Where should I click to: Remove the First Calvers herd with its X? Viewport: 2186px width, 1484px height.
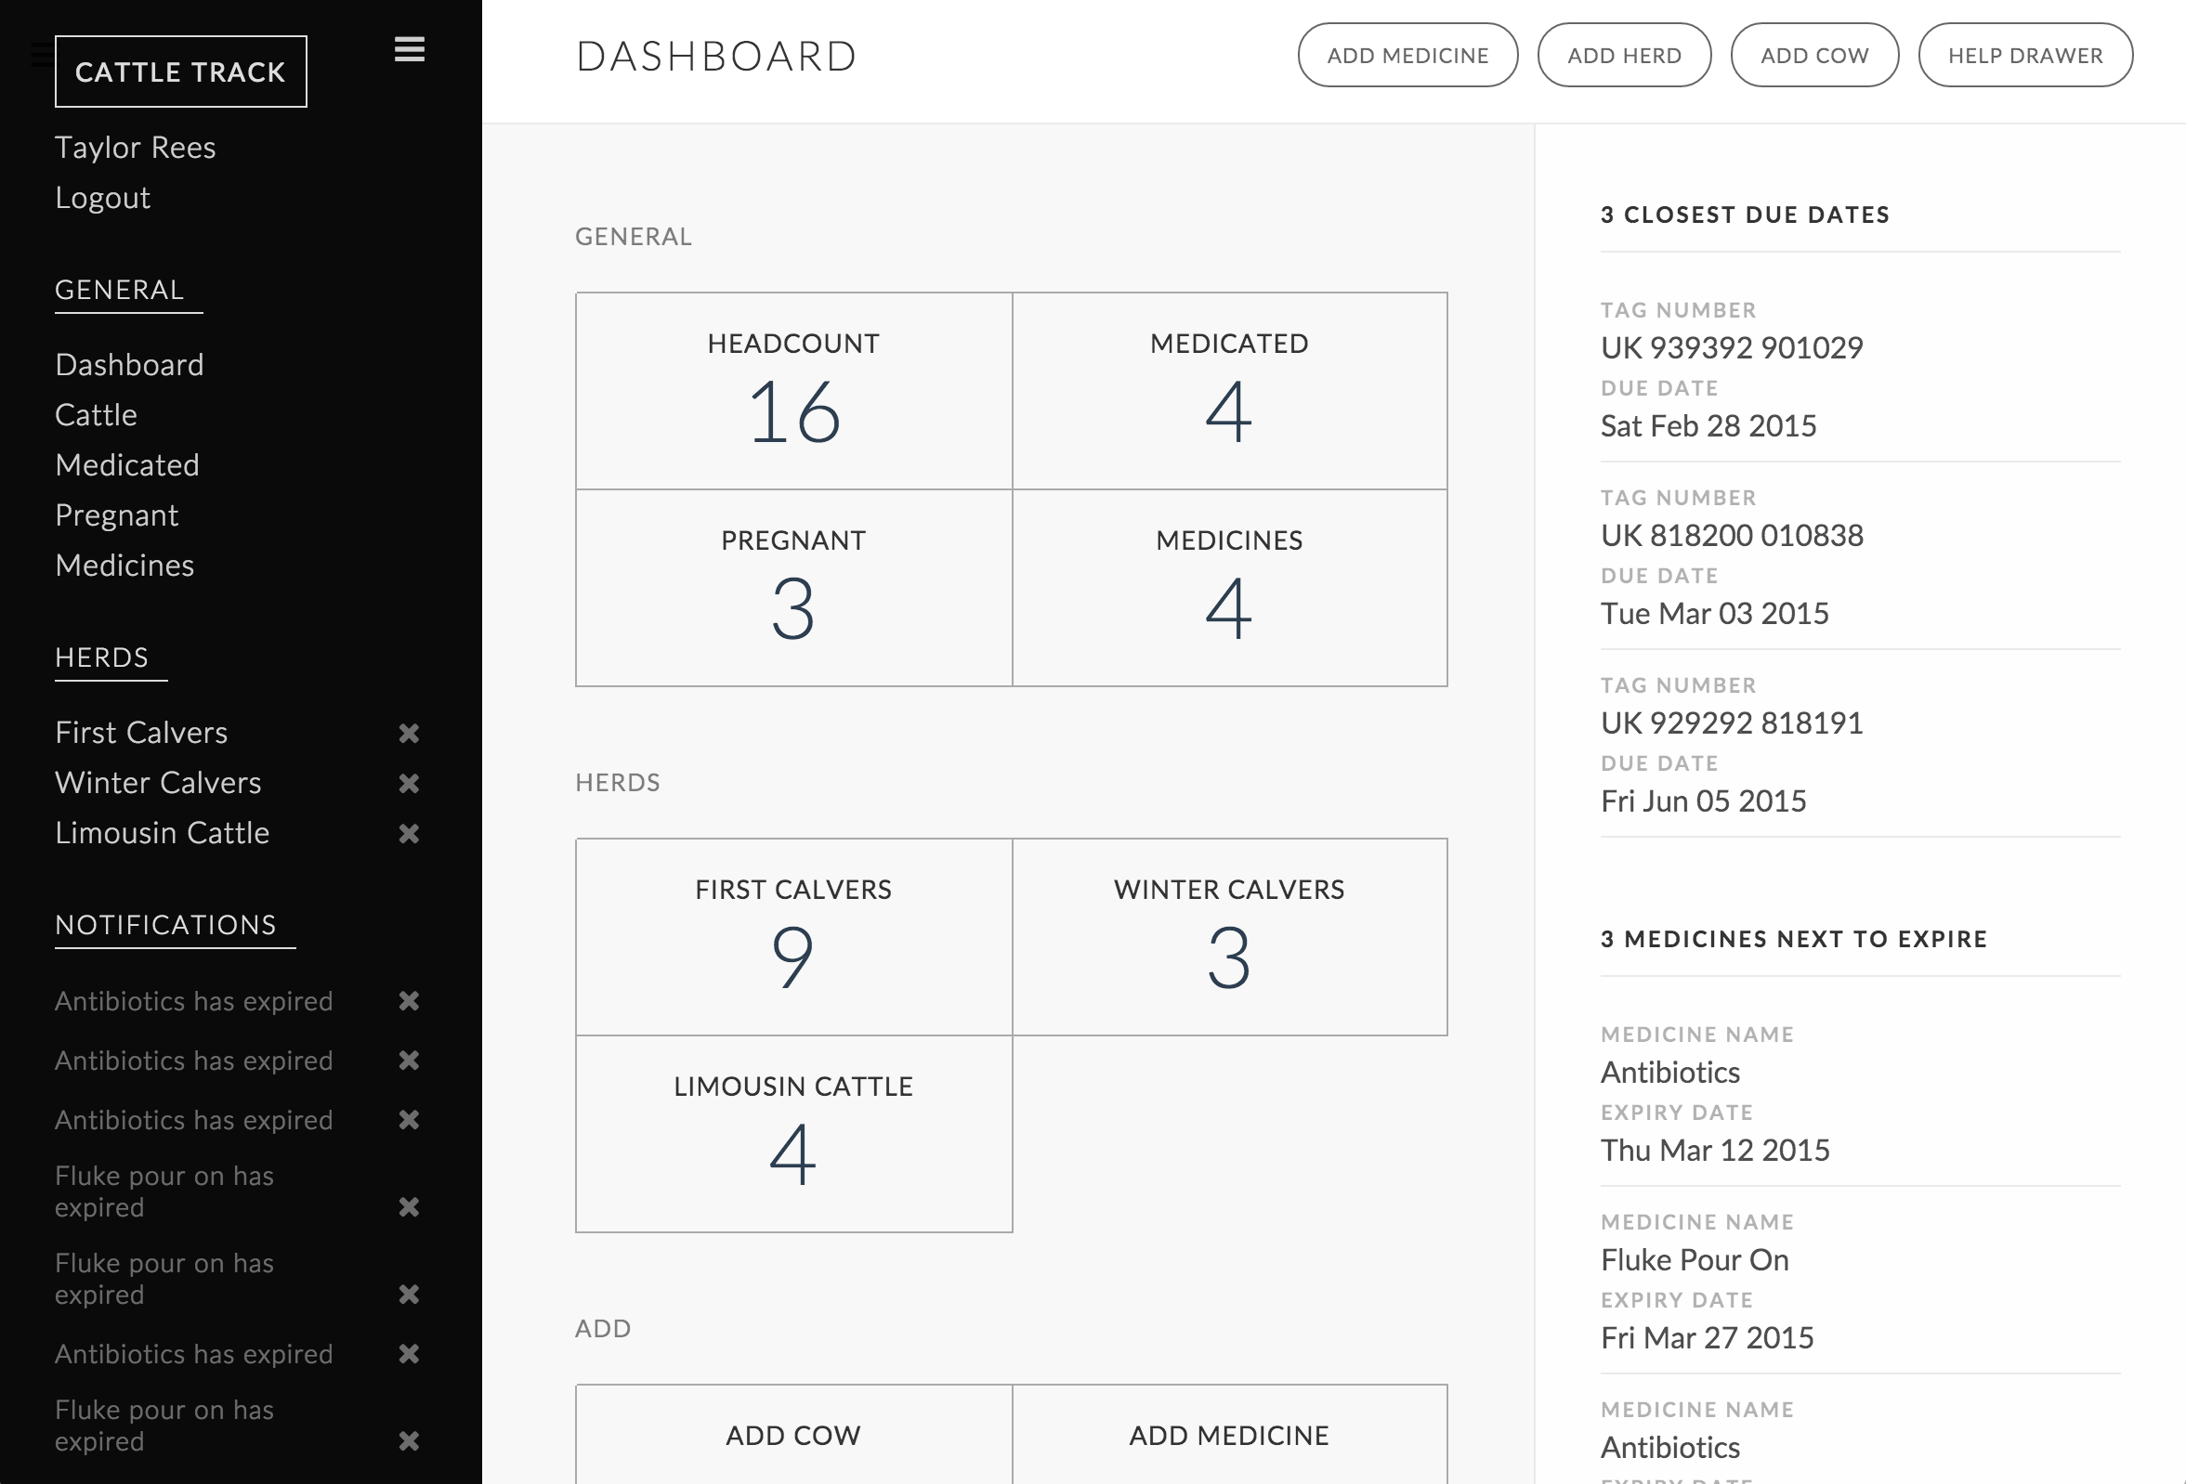(408, 734)
